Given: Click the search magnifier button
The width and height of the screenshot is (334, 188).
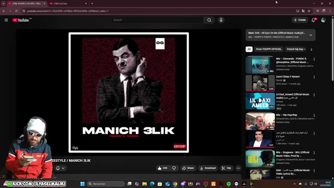Looking at the screenshot, I should click(209, 20).
